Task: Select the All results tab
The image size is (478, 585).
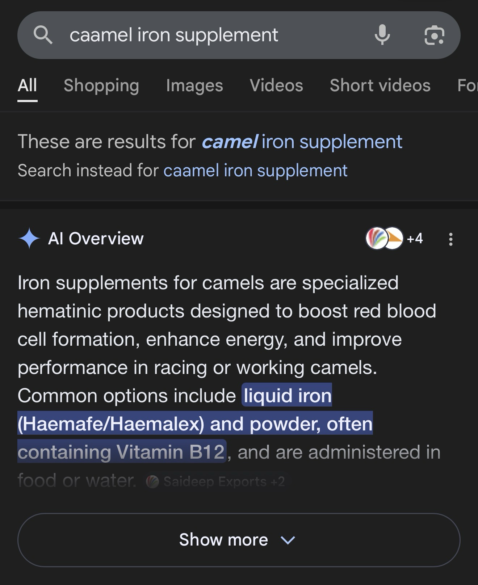Action: pos(27,85)
